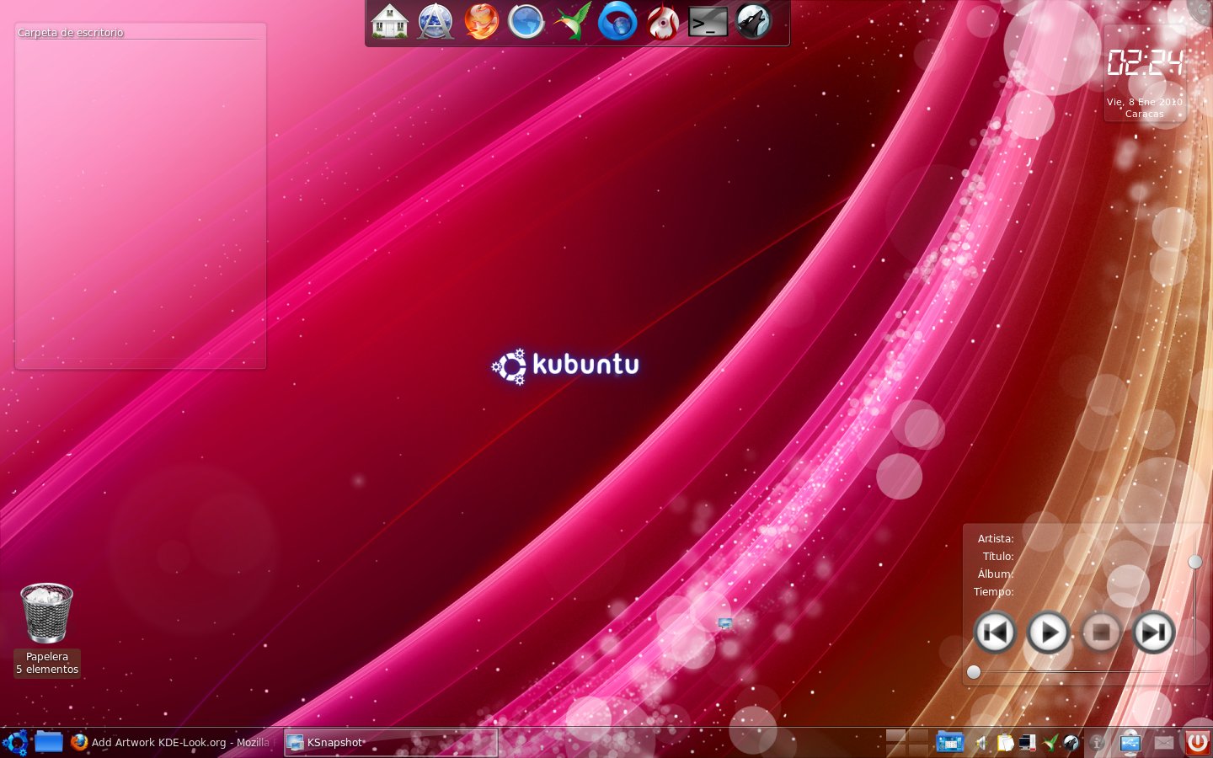The width and height of the screenshot is (1213, 758).
Task: Select the top-left virtual desktop in the pager
Action: pyautogui.click(x=895, y=735)
